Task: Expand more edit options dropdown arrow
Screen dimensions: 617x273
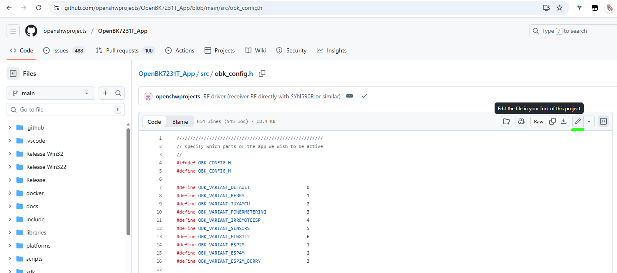Action: pyautogui.click(x=589, y=121)
